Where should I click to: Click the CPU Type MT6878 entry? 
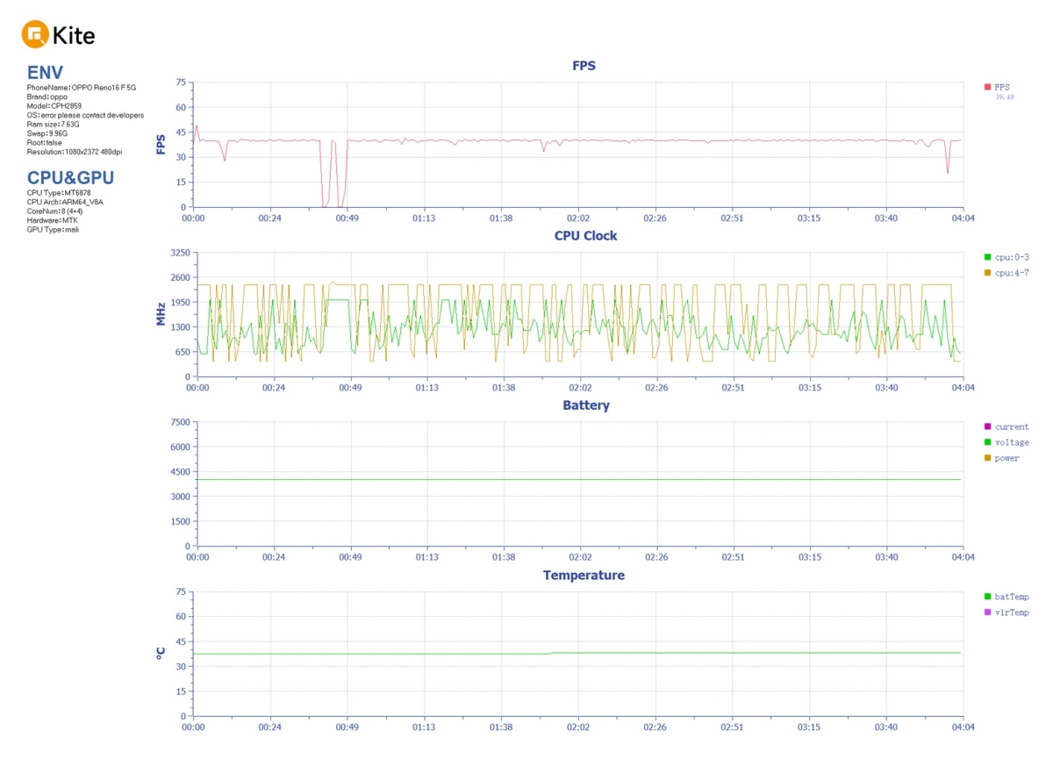click(58, 193)
